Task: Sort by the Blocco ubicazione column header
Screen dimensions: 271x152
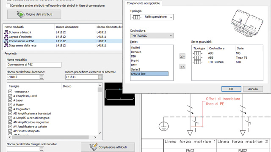Action: (75, 27)
